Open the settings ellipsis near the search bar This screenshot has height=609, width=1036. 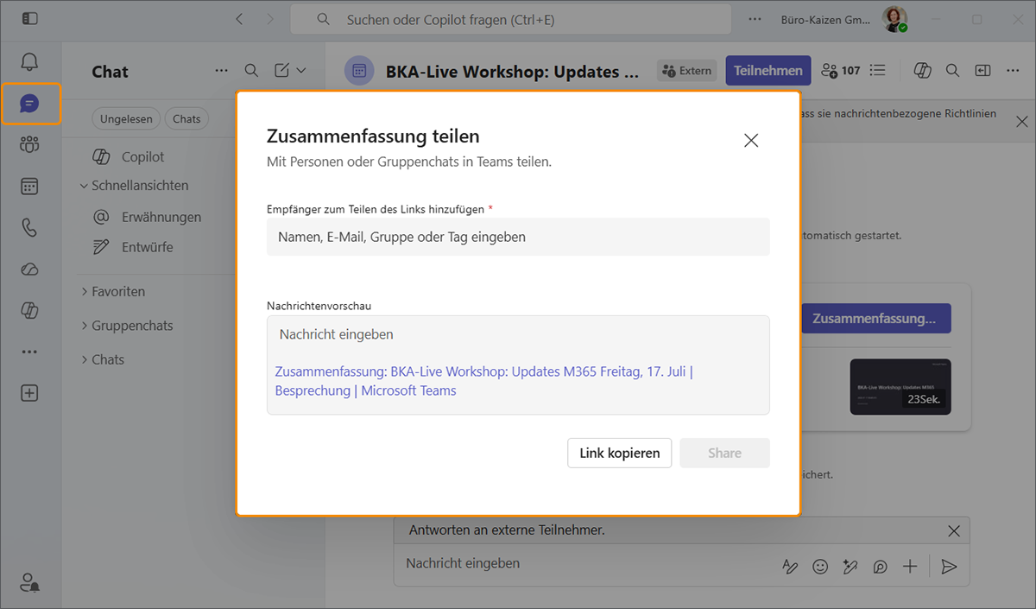click(755, 19)
